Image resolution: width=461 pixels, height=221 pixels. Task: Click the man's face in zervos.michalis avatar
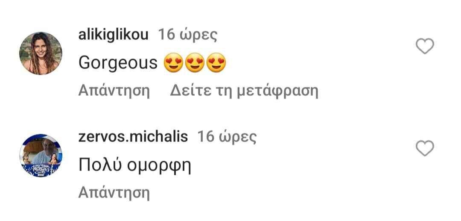47,147
